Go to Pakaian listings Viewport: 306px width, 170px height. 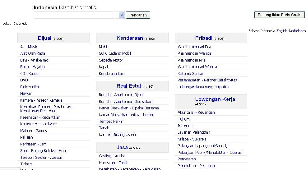[26, 137]
